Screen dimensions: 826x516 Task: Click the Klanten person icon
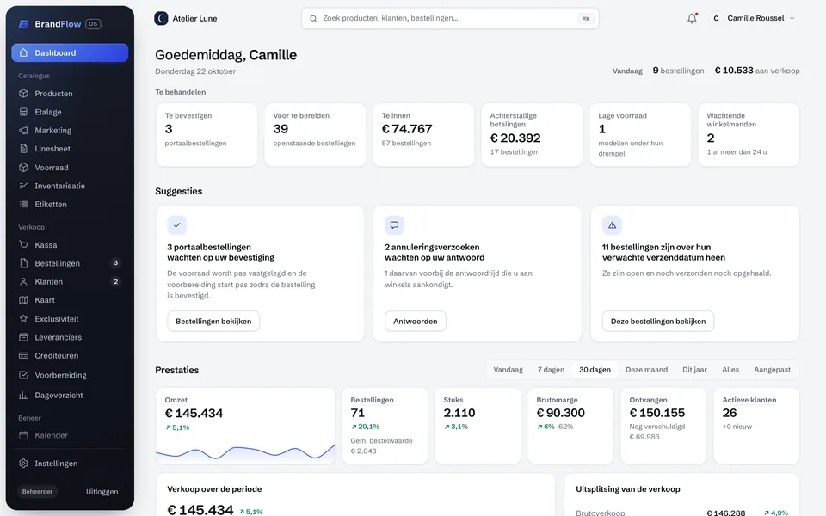[x=23, y=282]
